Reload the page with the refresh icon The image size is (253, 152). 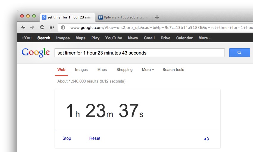(x=42, y=27)
